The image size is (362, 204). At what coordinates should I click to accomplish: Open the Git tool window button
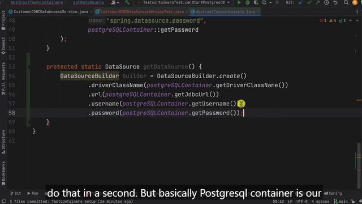tap(16, 193)
